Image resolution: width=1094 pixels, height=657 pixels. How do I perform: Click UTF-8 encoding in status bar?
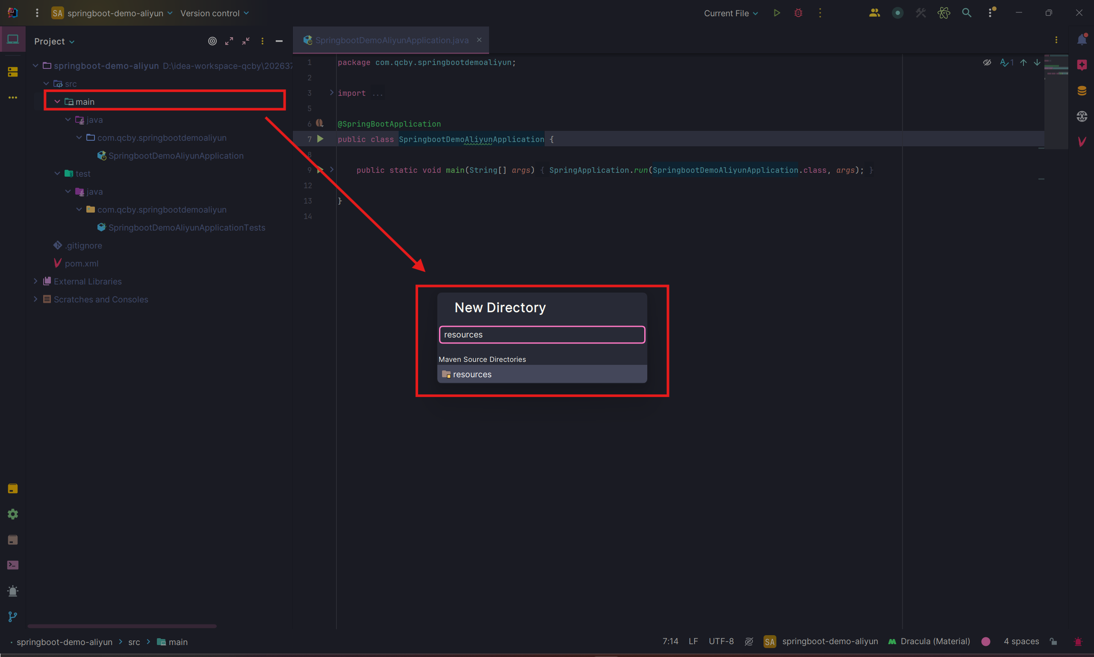pyautogui.click(x=721, y=642)
